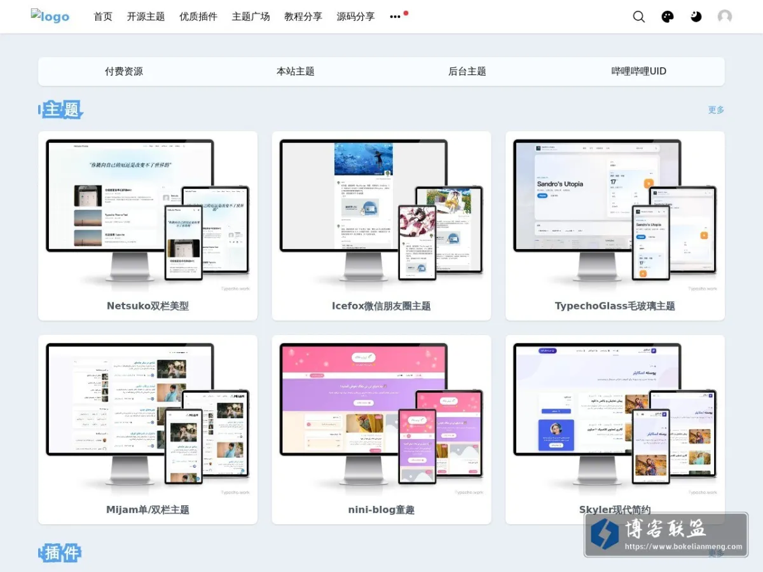
Task: Open 优质插件 nav item
Action: pos(198,17)
